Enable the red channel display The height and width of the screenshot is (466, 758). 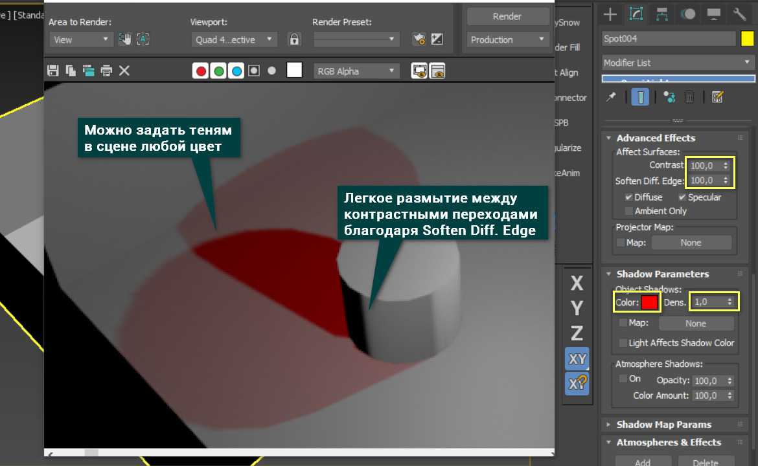pos(201,71)
